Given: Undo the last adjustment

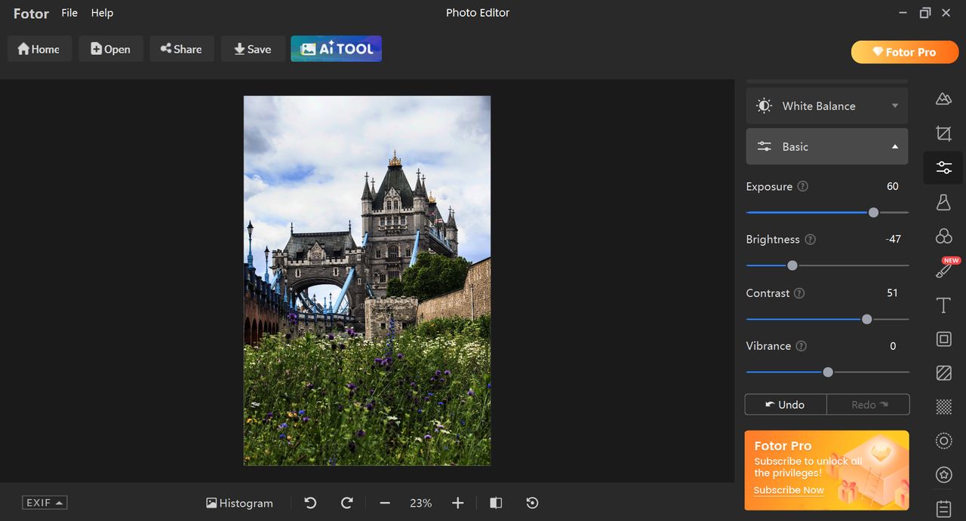Looking at the screenshot, I should coord(786,405).
